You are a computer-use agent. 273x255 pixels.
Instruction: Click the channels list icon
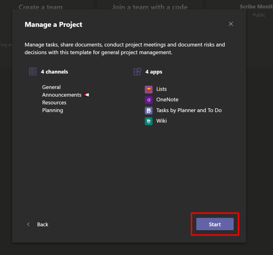tap(33, 72)
